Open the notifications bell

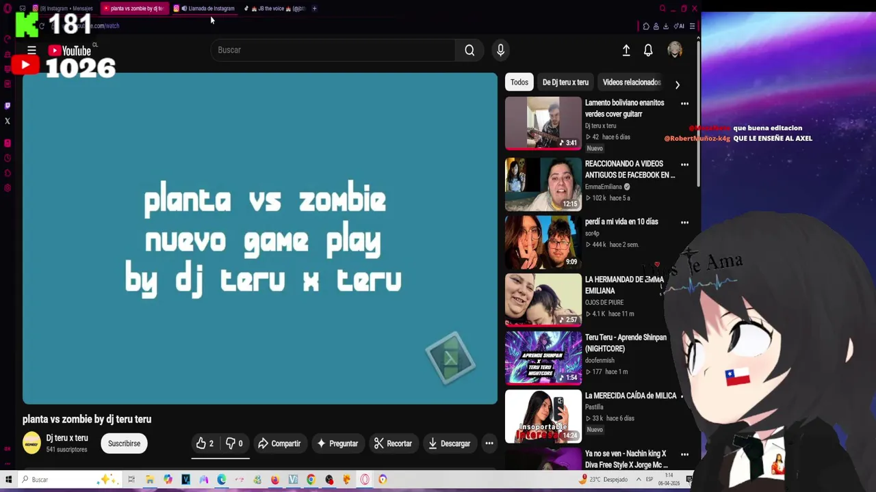click(x=648, y=50)
